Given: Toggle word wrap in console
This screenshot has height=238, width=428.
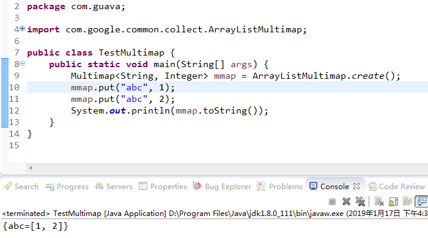Looking at the screenshot, I should point(407,201).
